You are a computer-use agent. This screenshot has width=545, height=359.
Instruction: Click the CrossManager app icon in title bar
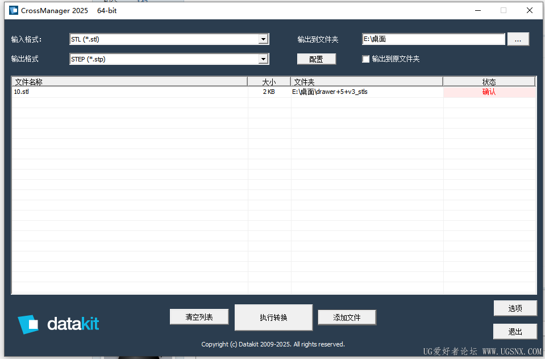(14, 10)
